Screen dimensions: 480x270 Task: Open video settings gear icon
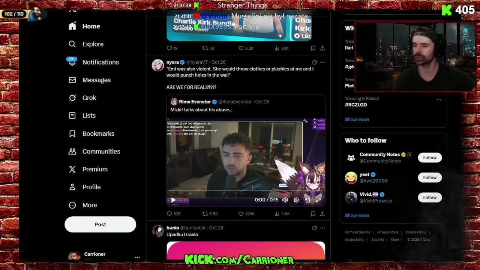click(296, 200)
